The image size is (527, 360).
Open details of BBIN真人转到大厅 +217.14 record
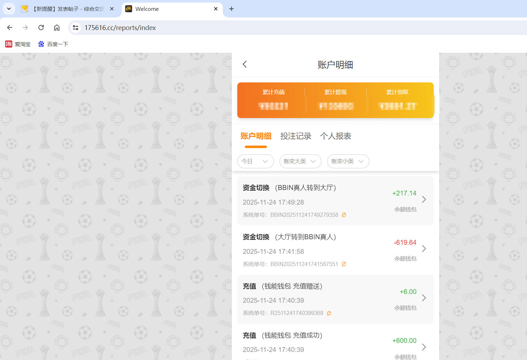click(424, 199)
